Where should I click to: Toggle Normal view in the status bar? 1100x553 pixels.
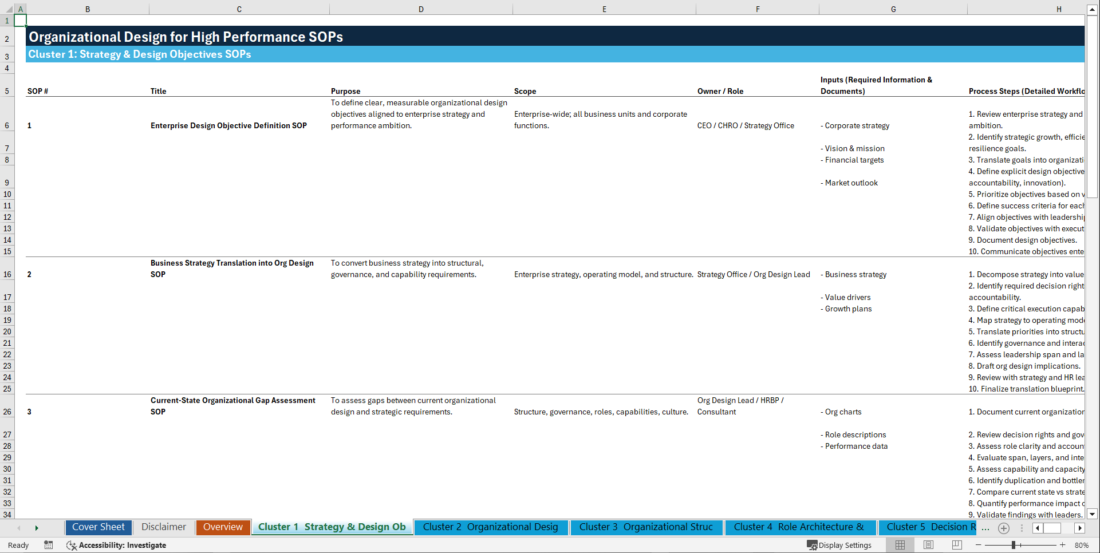click(x=900, y=545)
